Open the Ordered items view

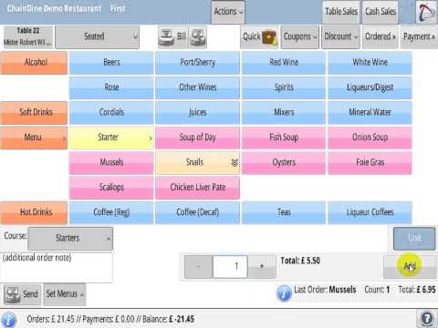tap(381, 37)
